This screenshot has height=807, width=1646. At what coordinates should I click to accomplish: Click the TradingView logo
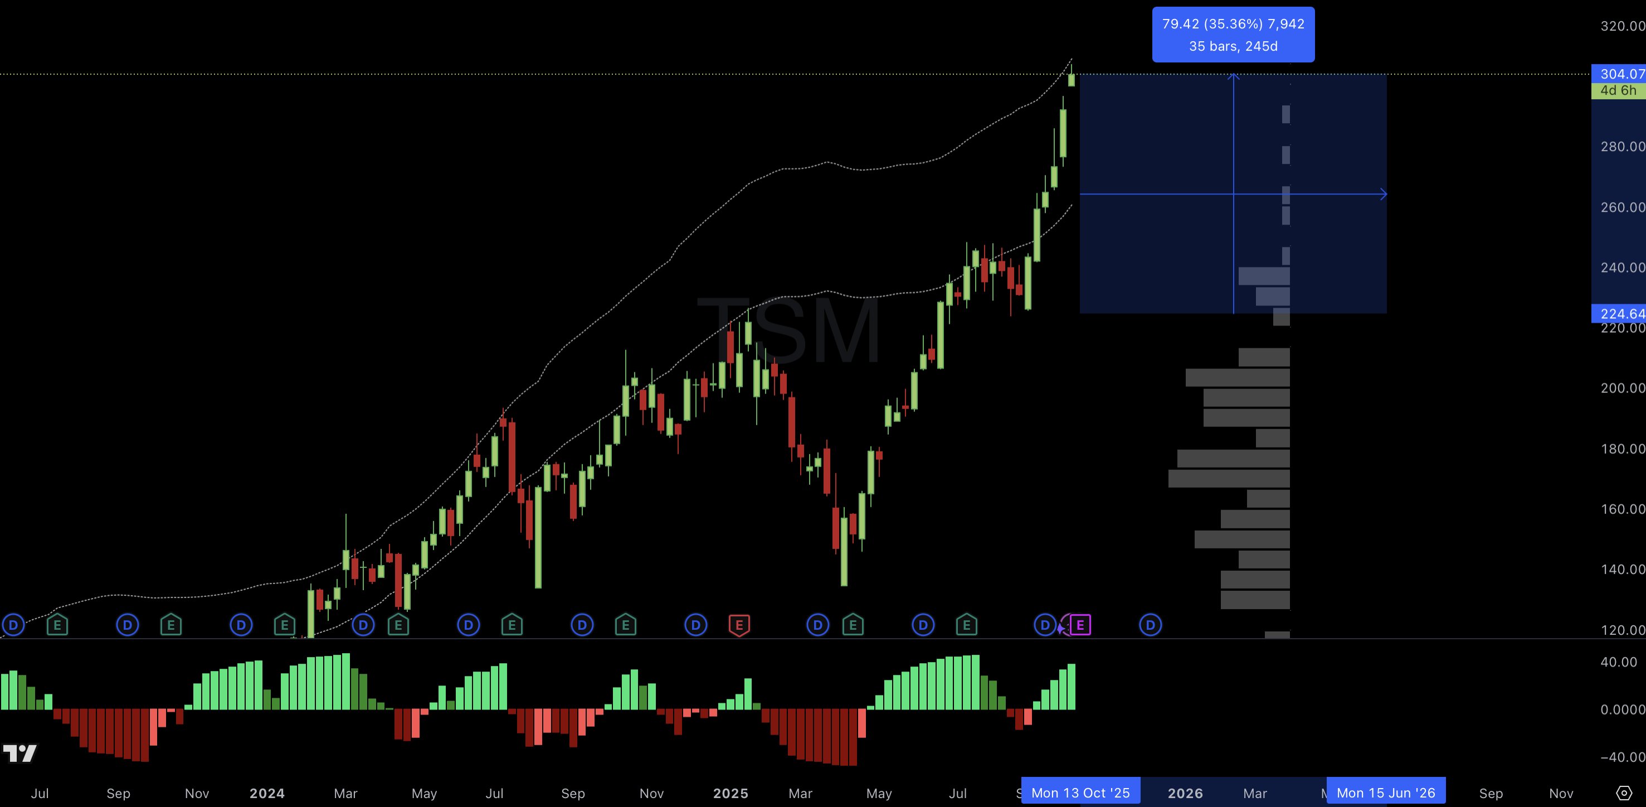coord(20,753)
